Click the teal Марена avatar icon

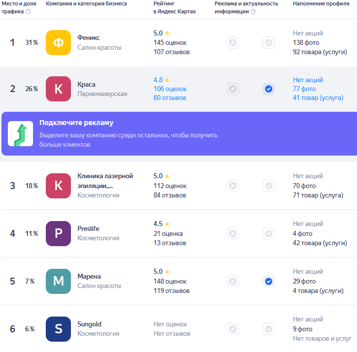click(x=58, y=281)
